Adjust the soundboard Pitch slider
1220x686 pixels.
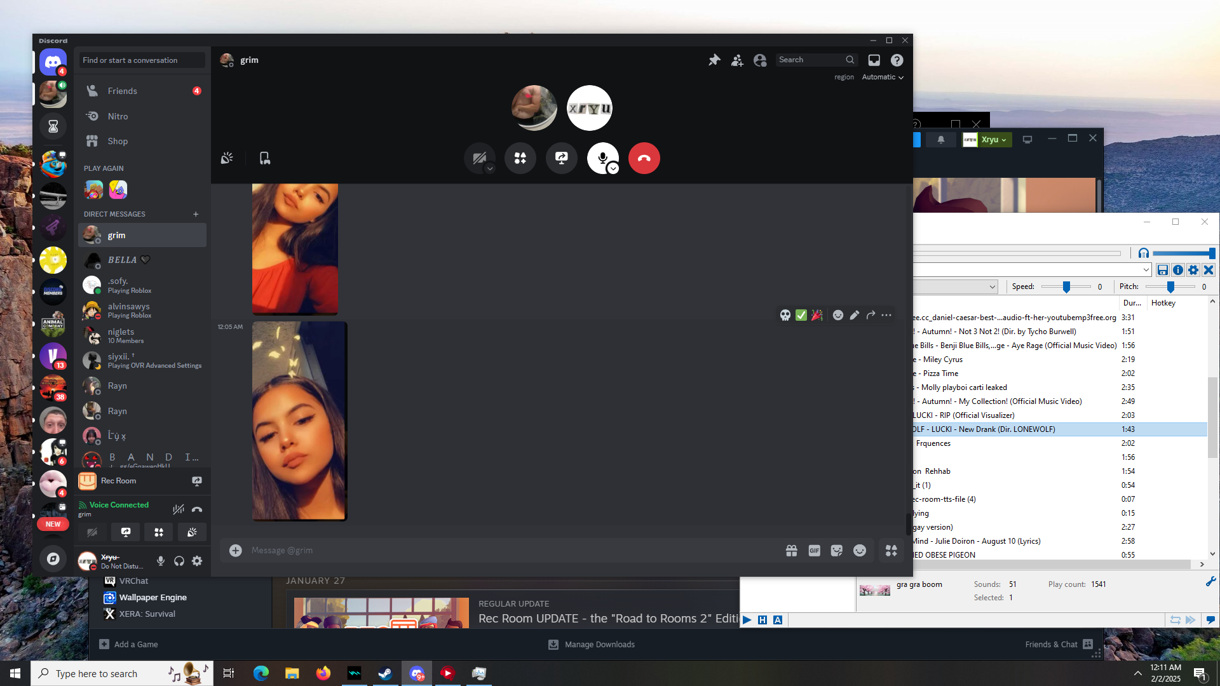coord(1170,287)
